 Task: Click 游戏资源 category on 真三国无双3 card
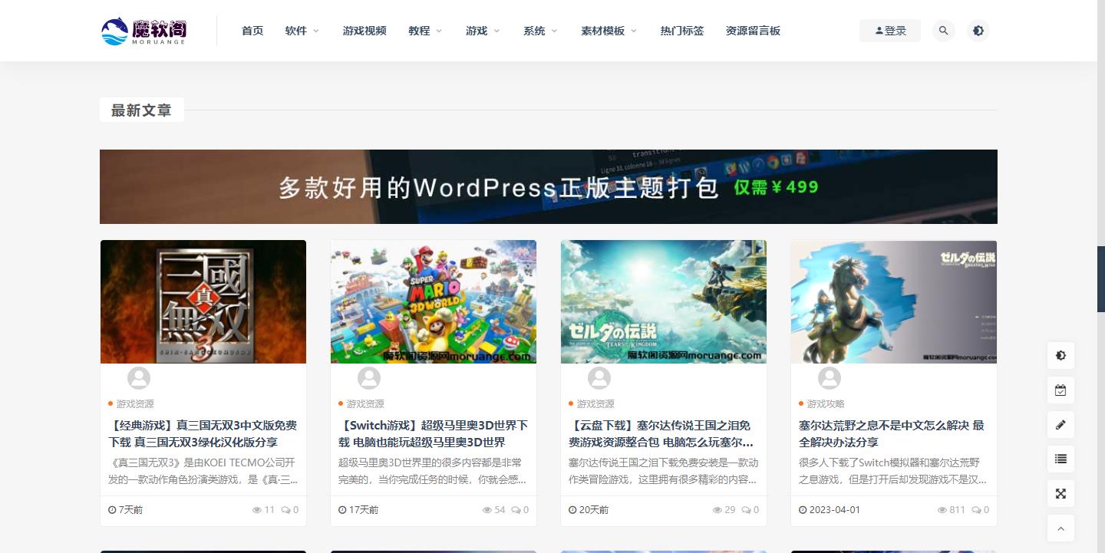click(x=135, y=403)
